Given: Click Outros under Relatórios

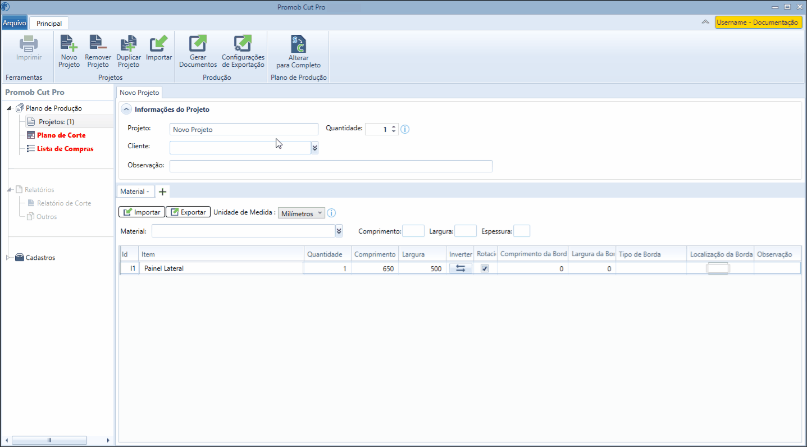Looking at the screenshot, I should point(47,217).
